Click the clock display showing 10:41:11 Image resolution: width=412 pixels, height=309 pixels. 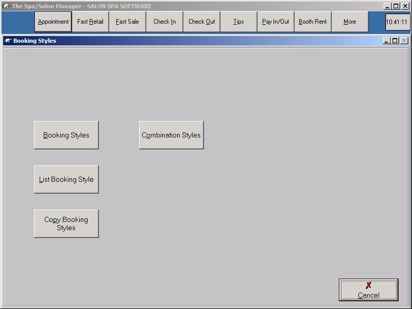(x=397, y=22)
